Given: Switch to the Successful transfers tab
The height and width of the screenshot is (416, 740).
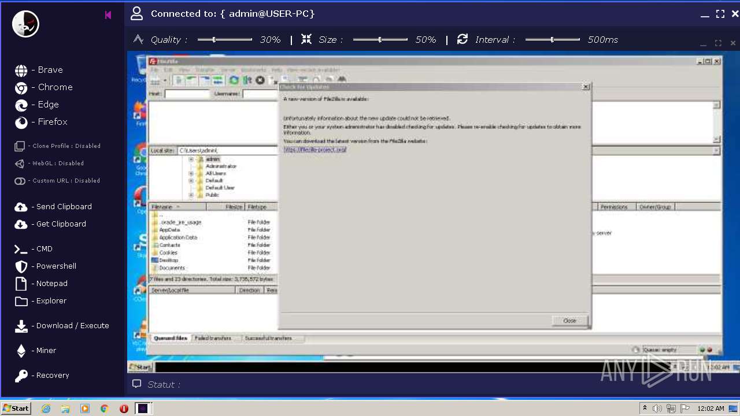Looking at the screenshot, I should (268, 339).
